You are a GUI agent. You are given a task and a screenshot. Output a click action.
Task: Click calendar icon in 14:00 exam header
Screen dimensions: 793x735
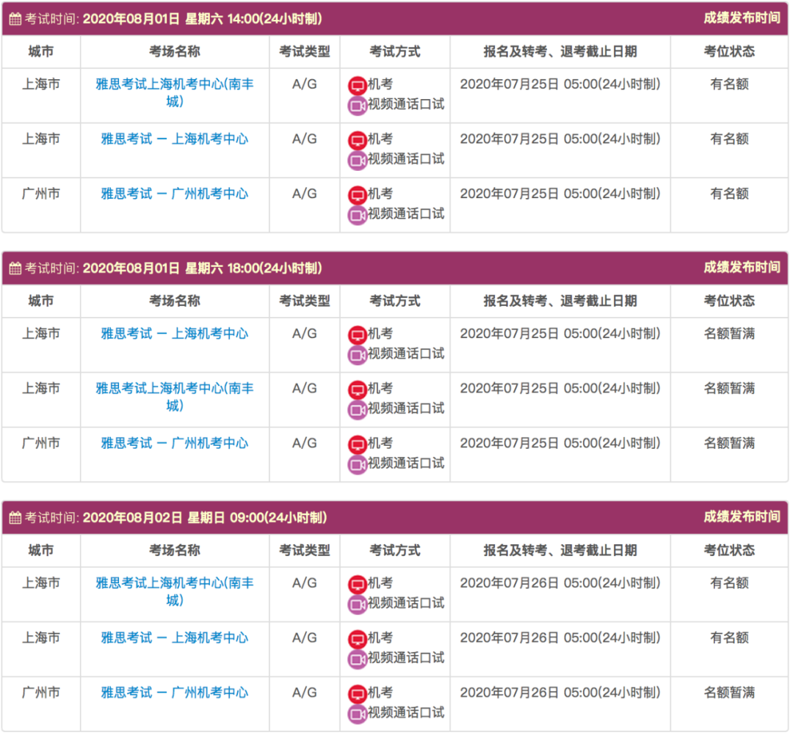(15, 19)
